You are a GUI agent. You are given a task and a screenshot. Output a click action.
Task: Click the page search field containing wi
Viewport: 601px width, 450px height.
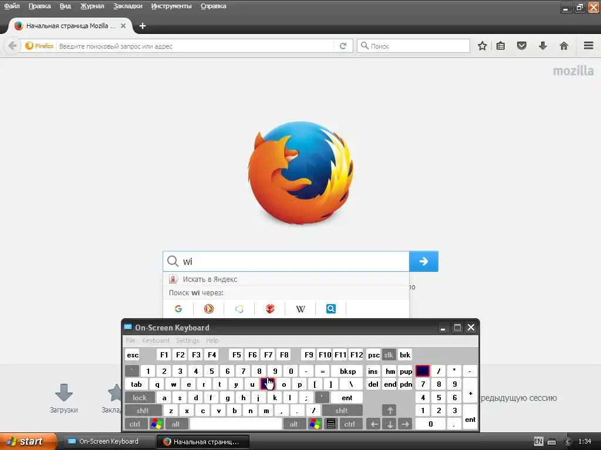(x=286, y=261)
